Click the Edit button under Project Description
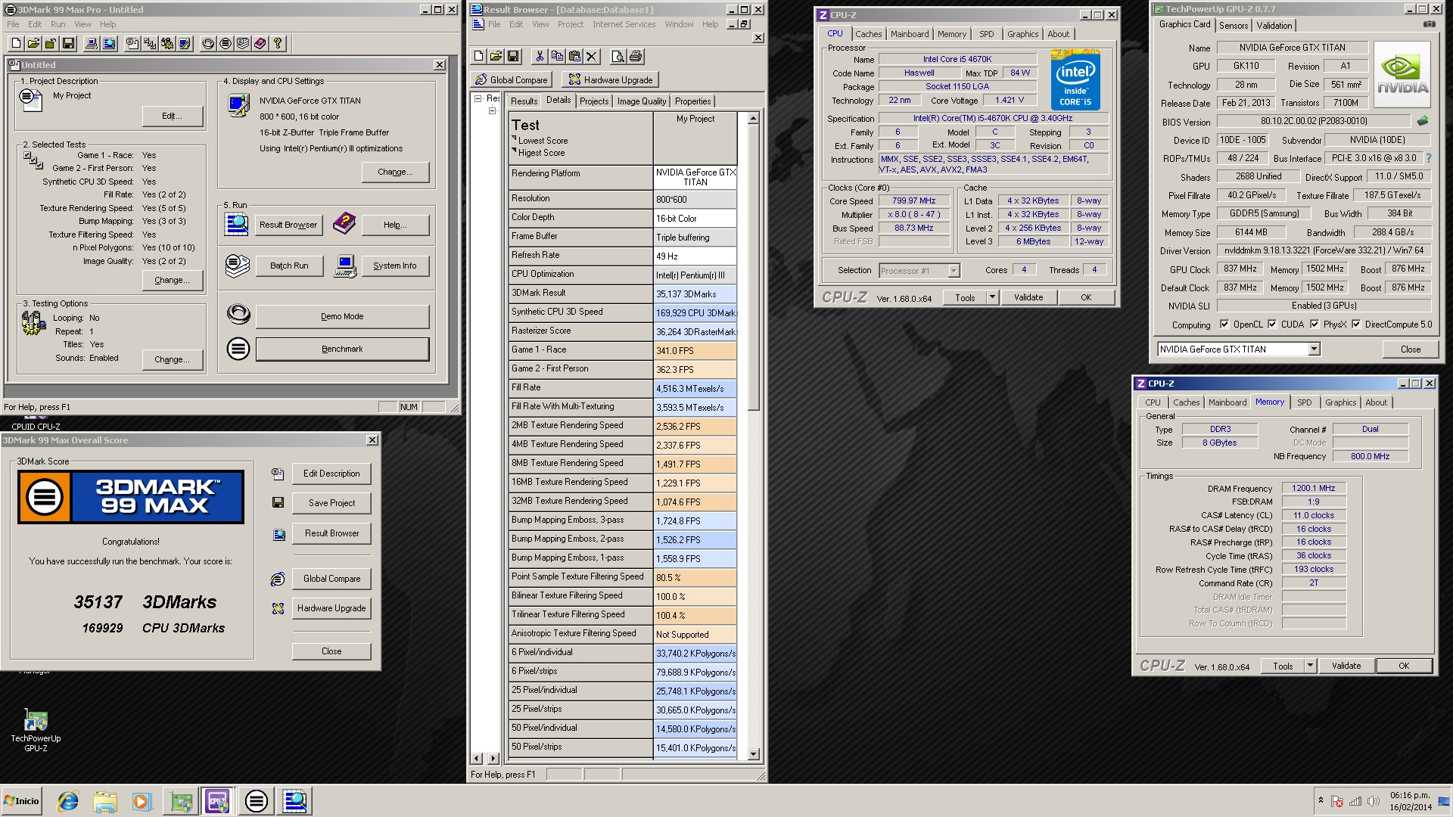This screenshot has height=817, width=1453. pyautogui.click(x=173, y=116)
